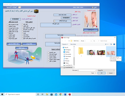Click the Search chi pic field
The height and width of the screenshot is (96, 125).
point(106,41)
